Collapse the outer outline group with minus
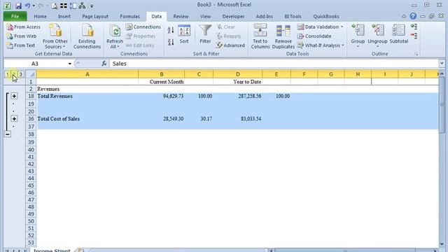This screenshot has width=448, height=252. coord(8,134)
